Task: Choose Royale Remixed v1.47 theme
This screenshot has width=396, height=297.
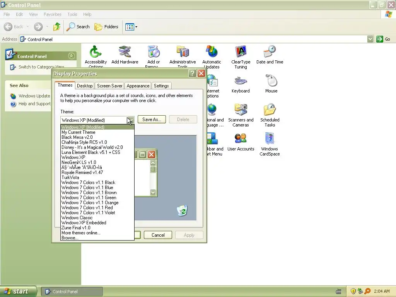Action: 97,172
